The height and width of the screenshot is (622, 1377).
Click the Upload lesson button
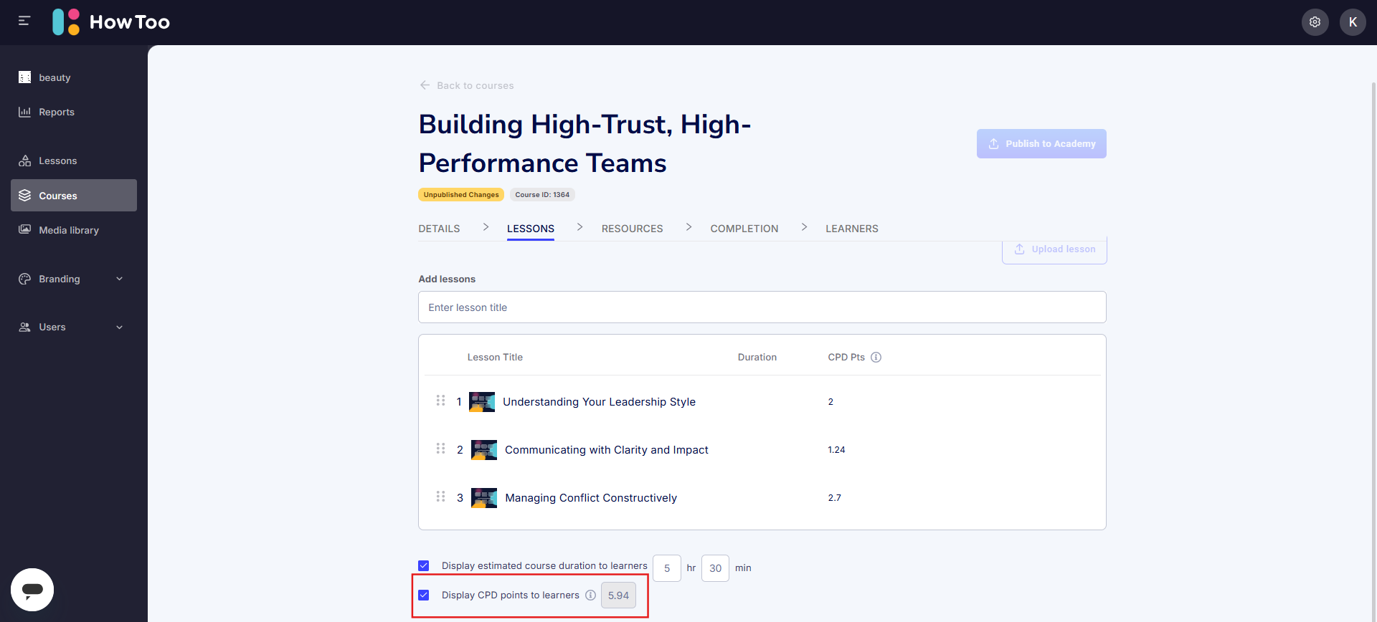pyautogui.click(x=1054, y=249)
